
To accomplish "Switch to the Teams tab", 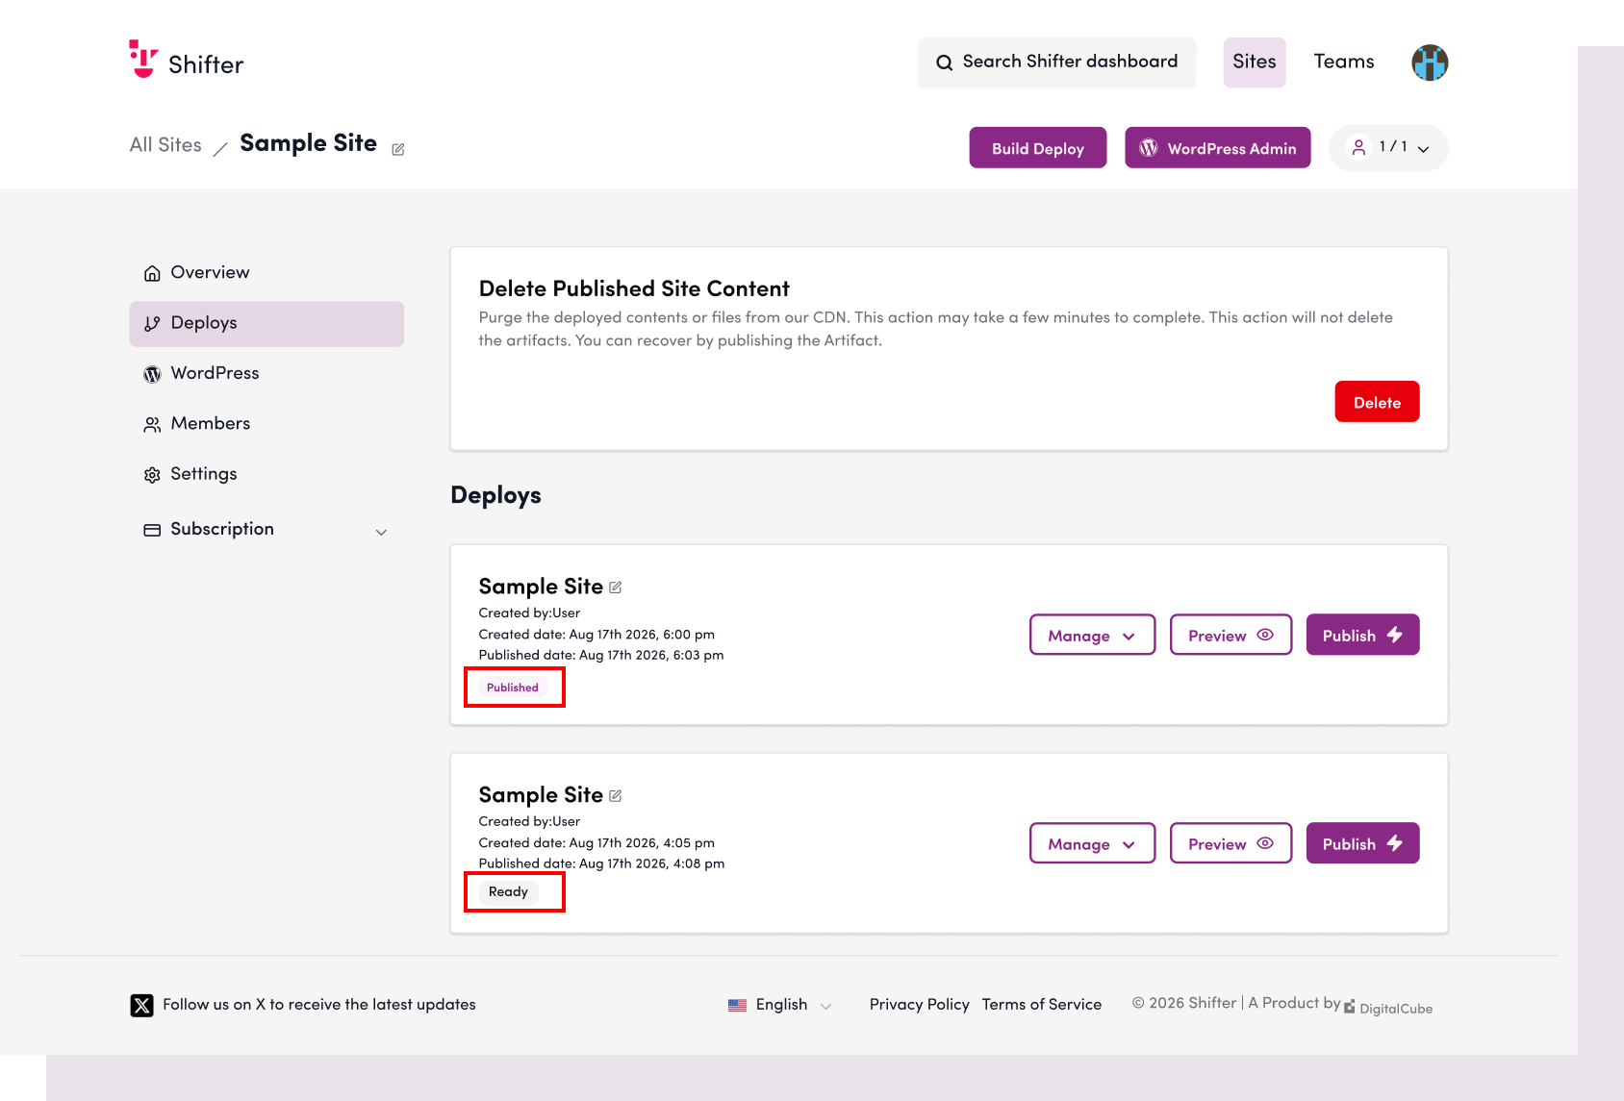I will (1344, 63).
